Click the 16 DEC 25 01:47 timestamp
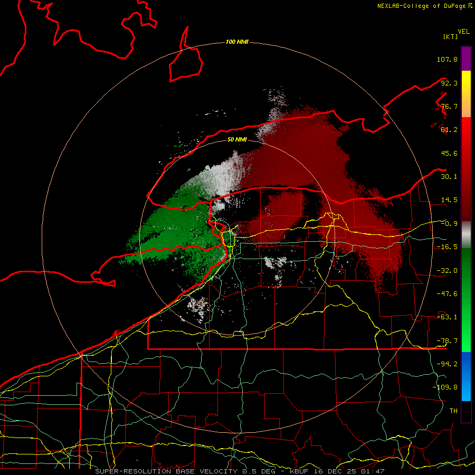475x475 pixels. click(350, 471)
